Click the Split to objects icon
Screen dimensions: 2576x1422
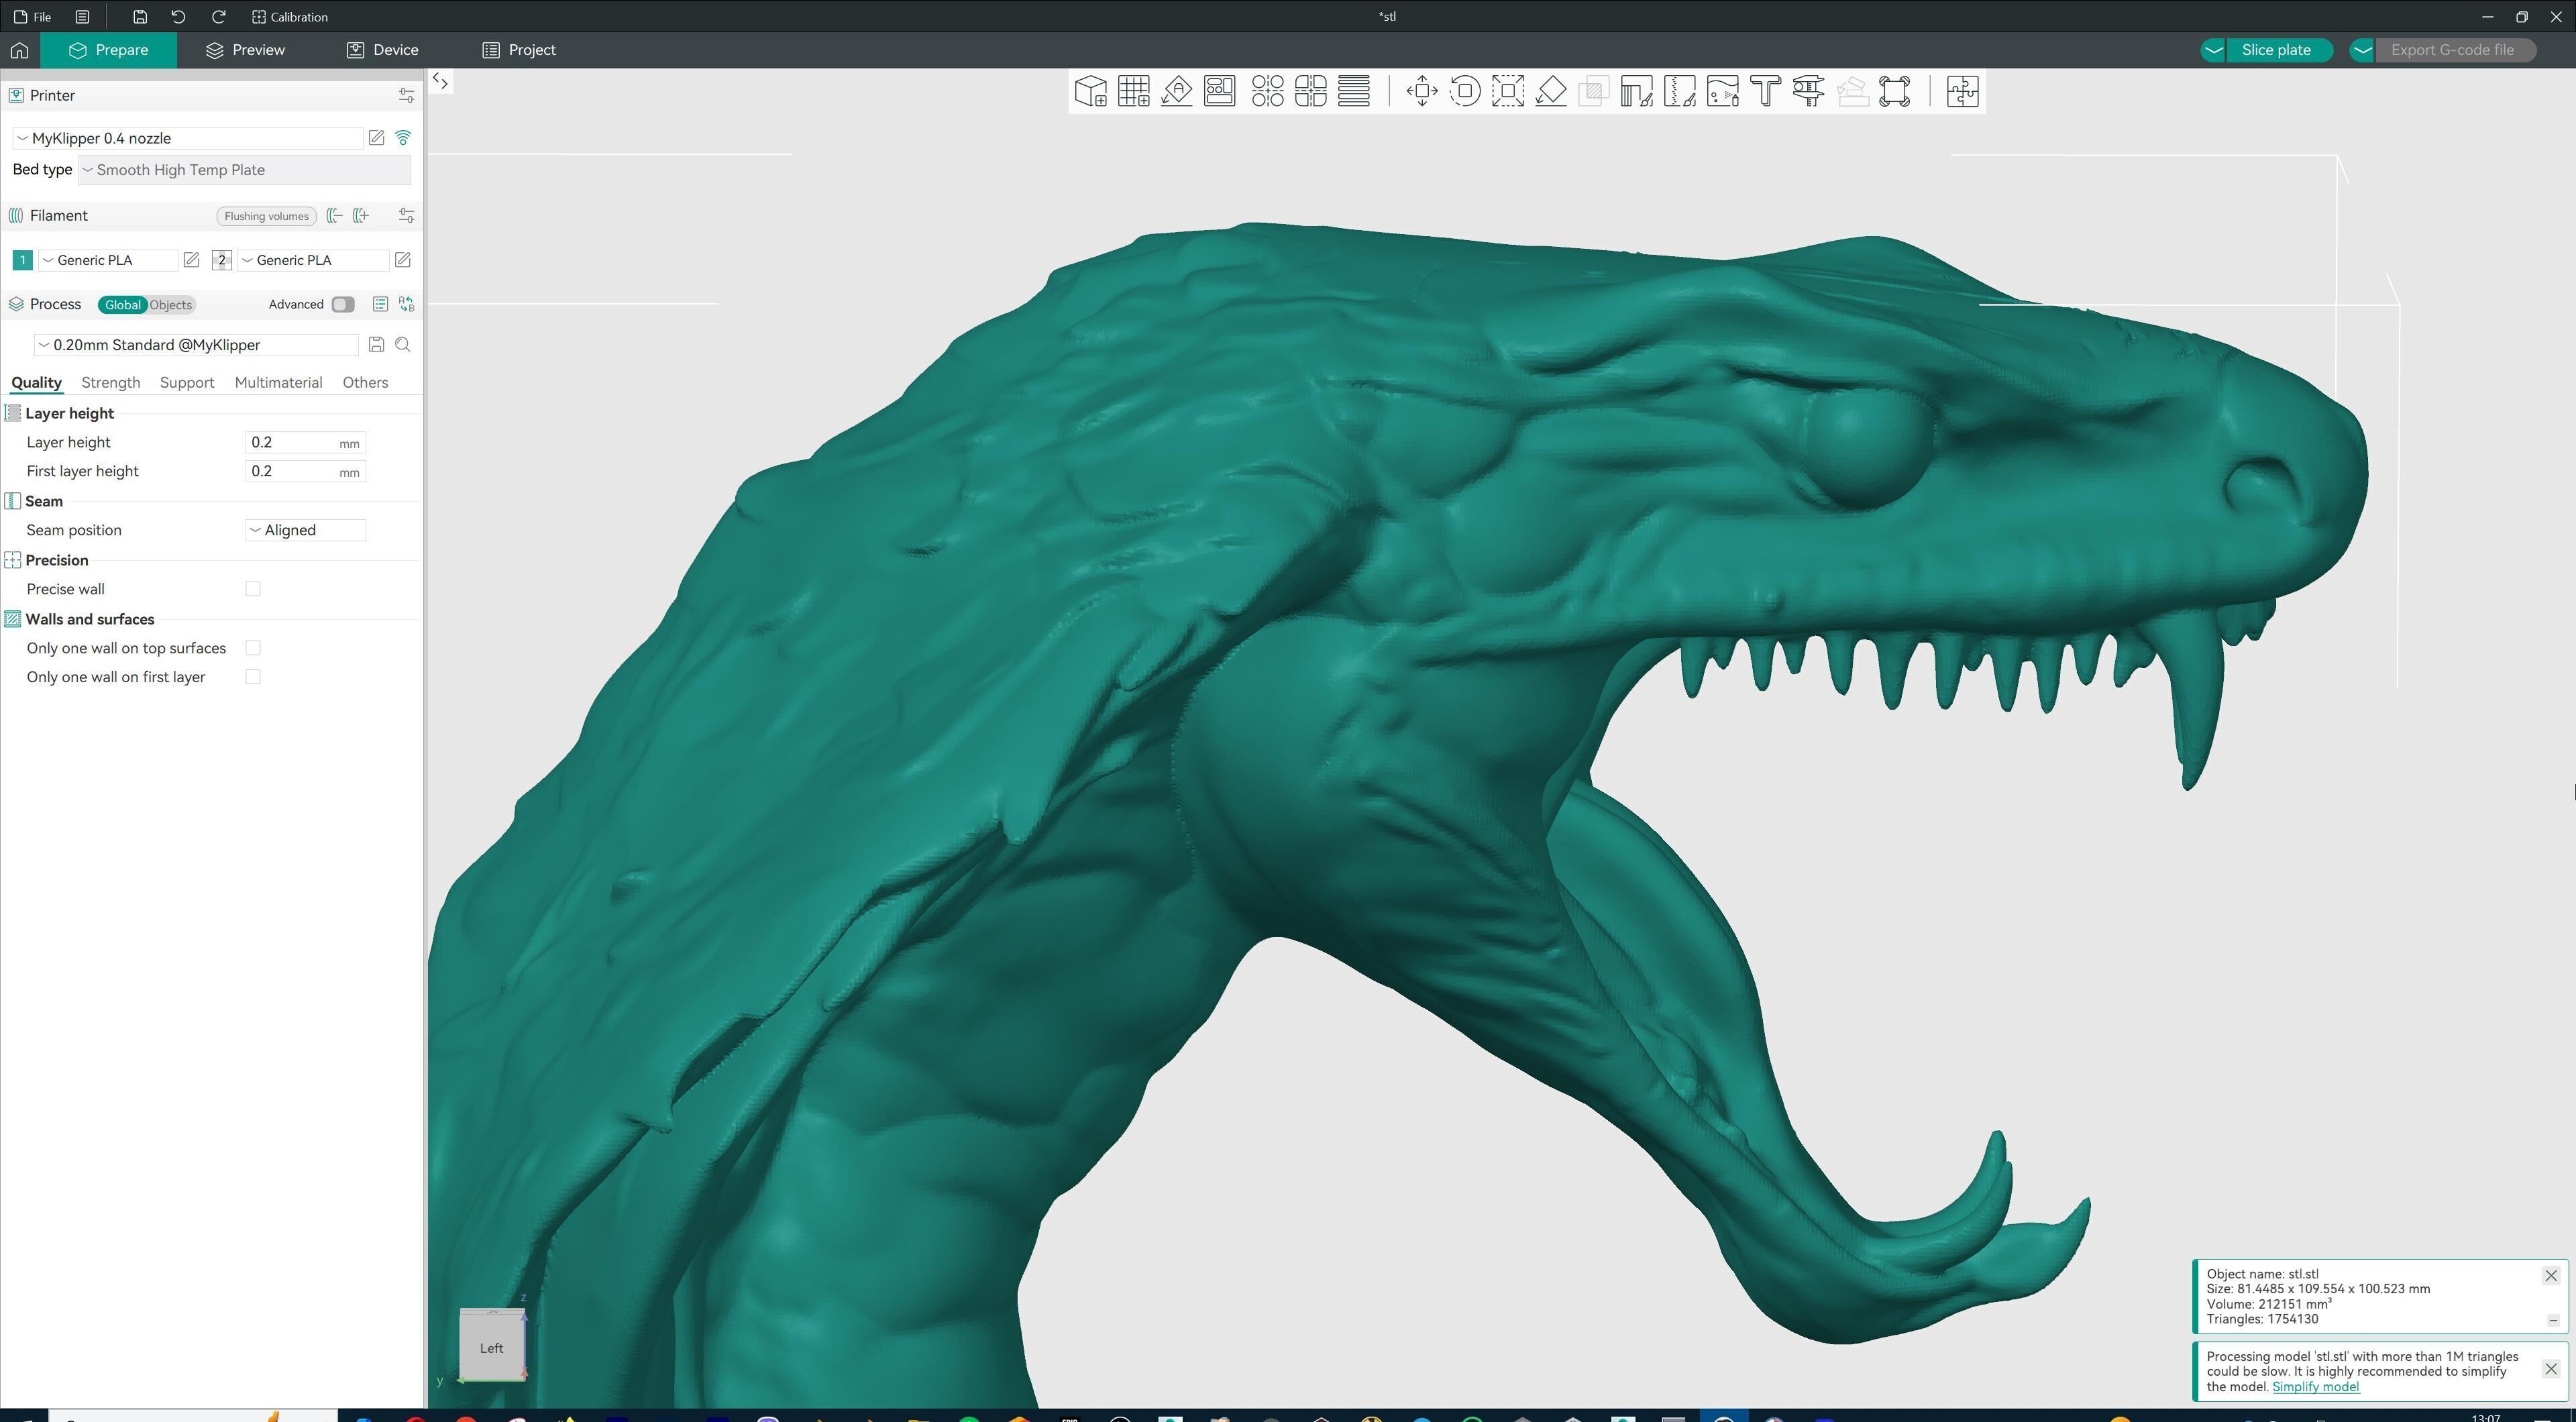(x=1267, y=91)
